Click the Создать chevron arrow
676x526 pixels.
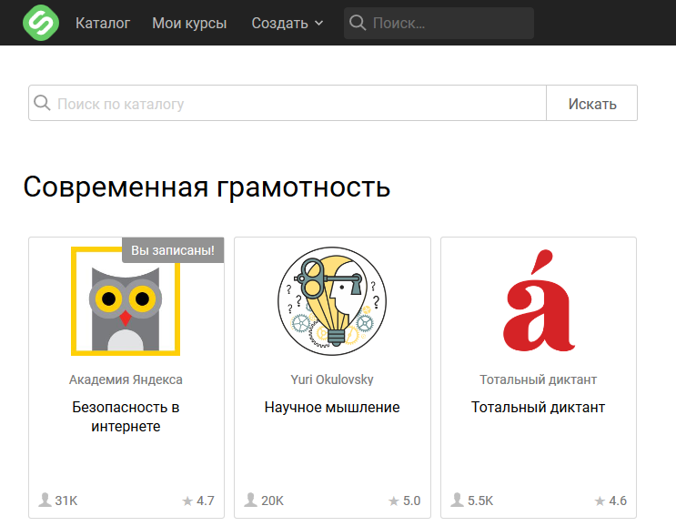[319, 24]
